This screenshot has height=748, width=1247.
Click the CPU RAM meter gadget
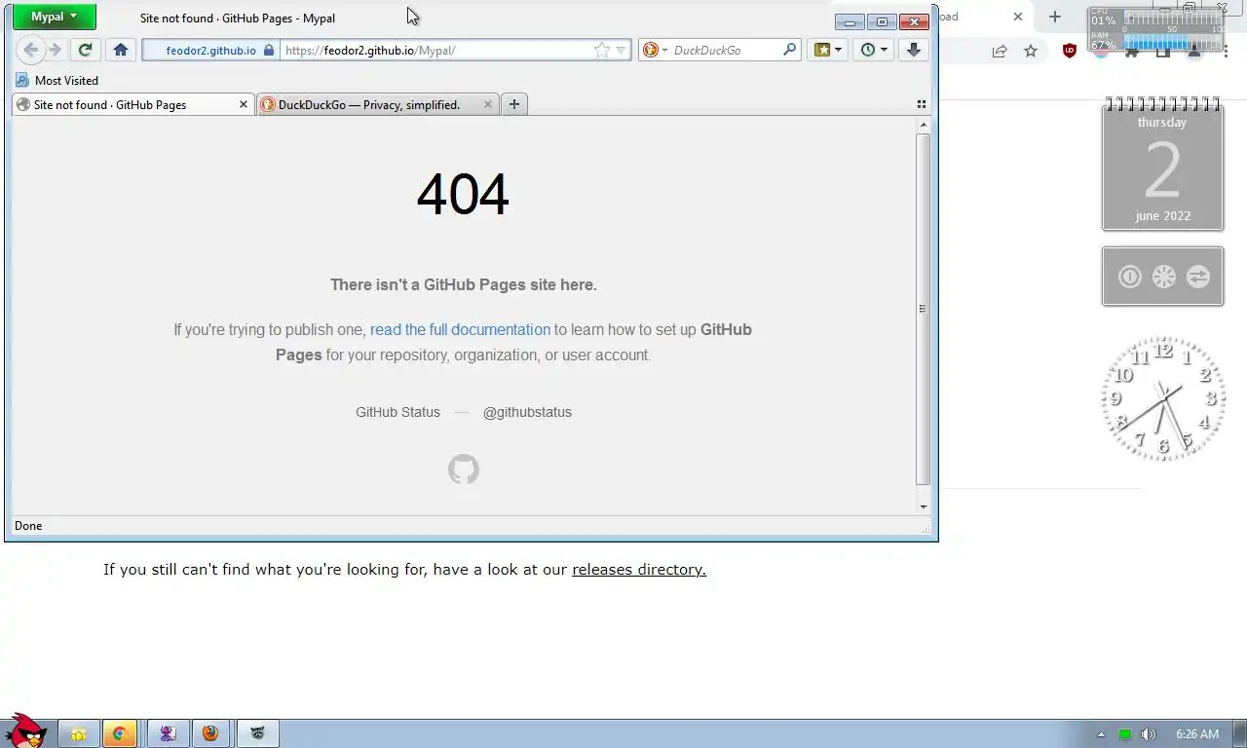point(1155,28)
